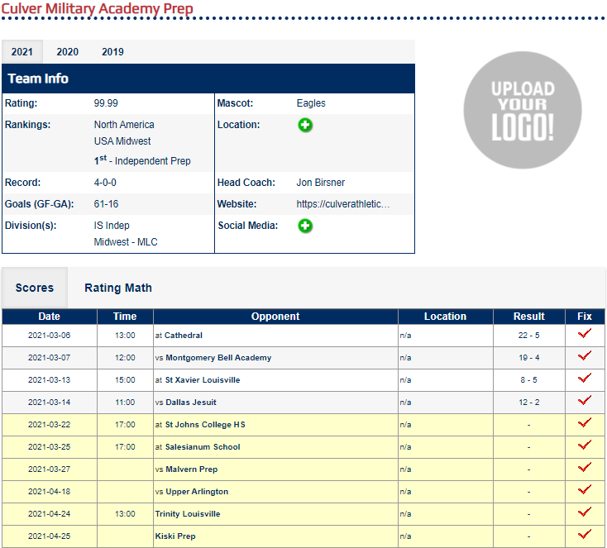Open the Dallas Jesuit opponent page
607x548 pixels.
click(x=191, y=402)
